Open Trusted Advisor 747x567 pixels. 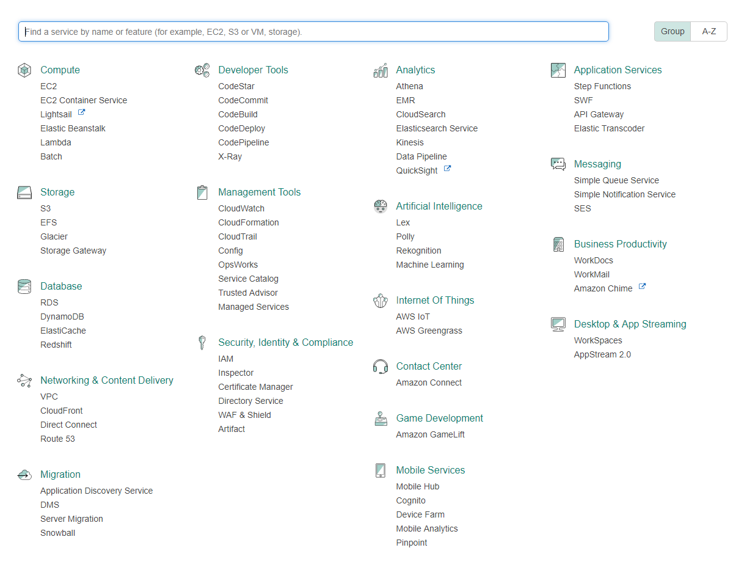click(x=248, y=293)
